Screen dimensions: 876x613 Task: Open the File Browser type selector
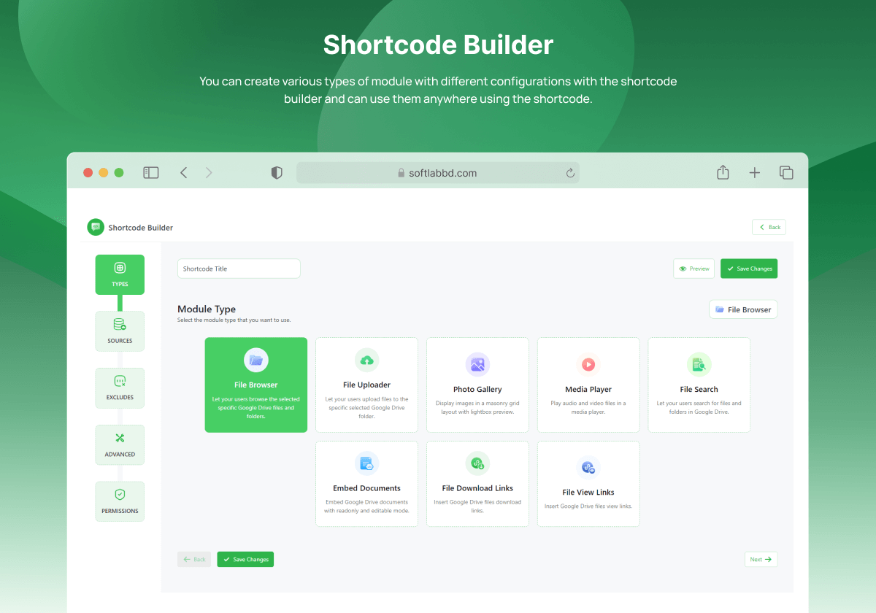point(743,309)
